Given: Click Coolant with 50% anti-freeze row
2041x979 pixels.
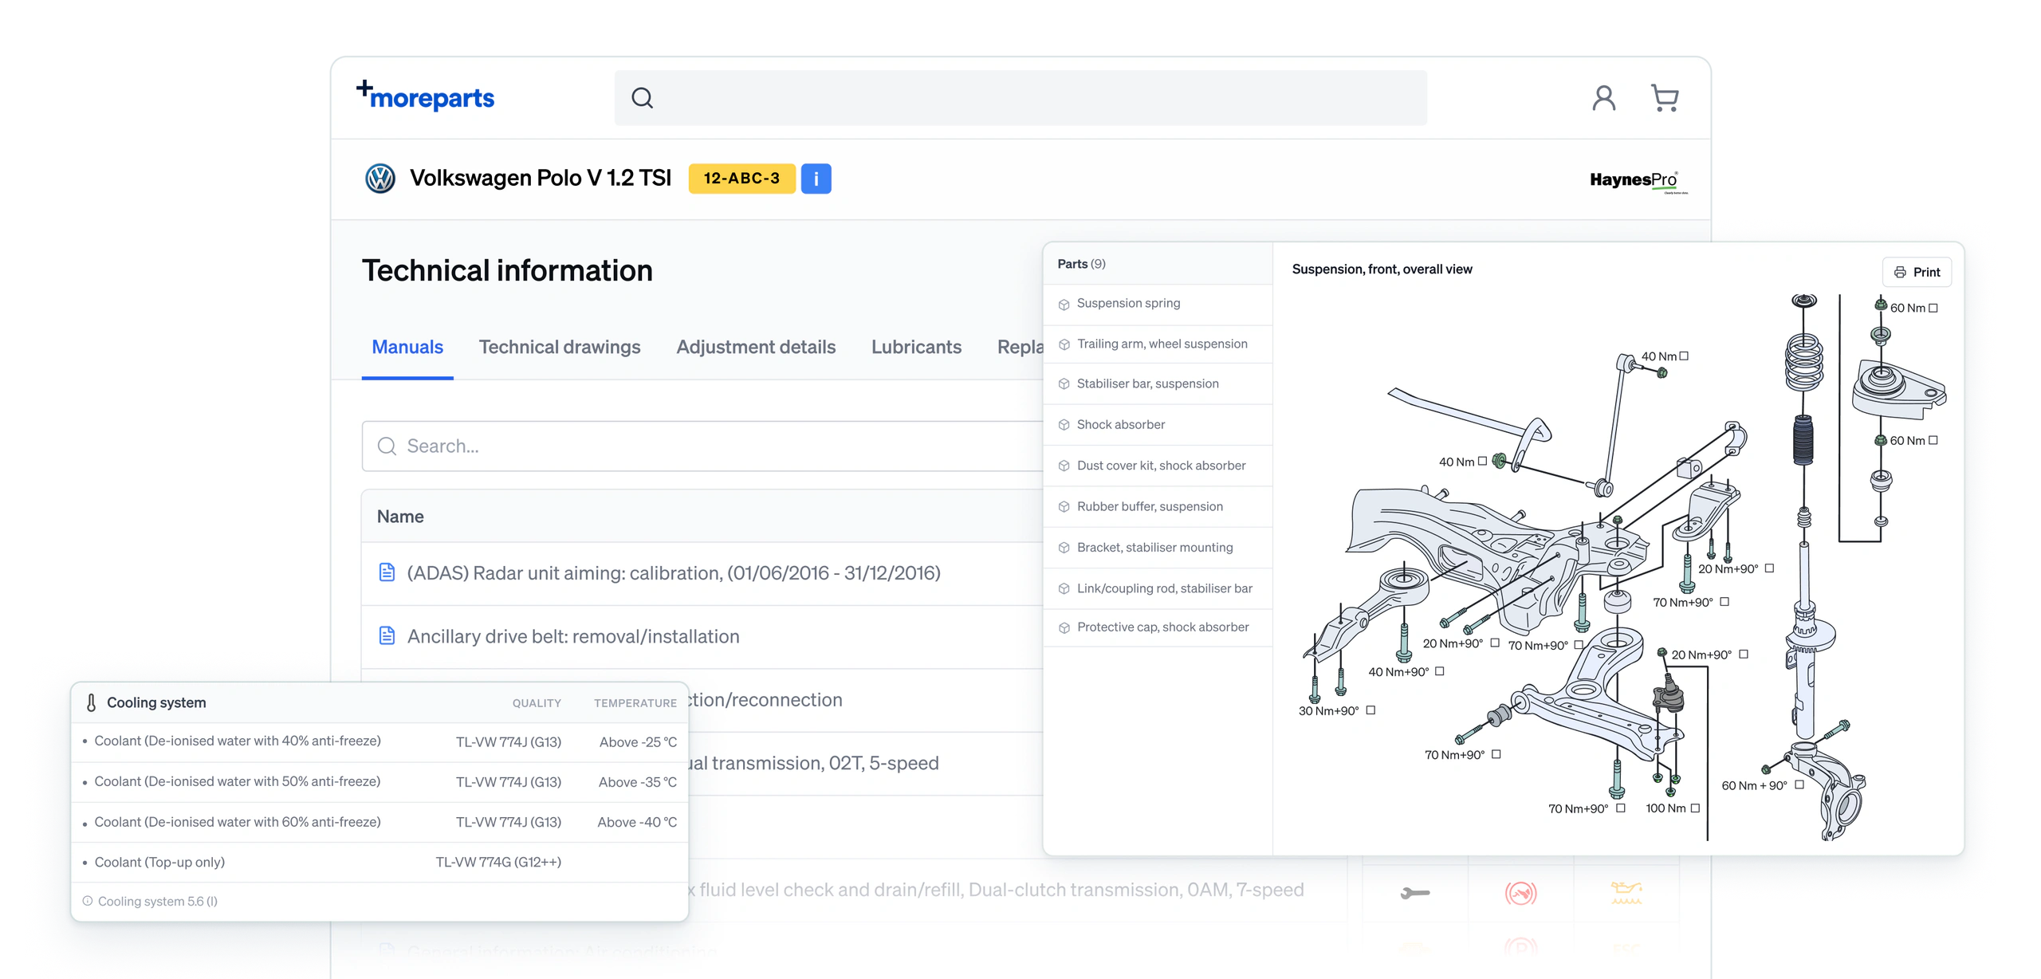Looking at the screenshot, I should [379, 782].
